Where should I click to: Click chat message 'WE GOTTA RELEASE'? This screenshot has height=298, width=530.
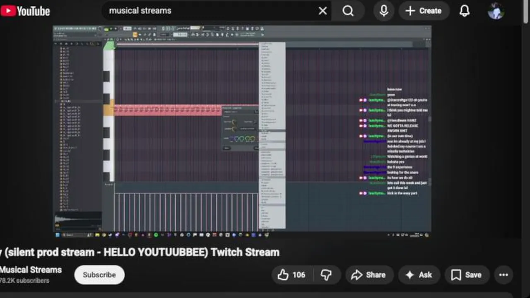pyautogui.click(x=402, y=125)
